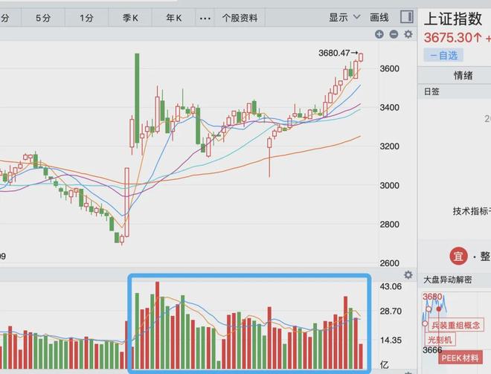
Task: Click the 3680.47 high price marker
Action: [x=338, y=53]
